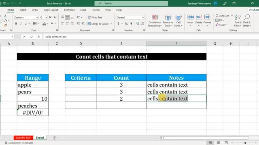Switch to Specific Text sheet tab

(x=23, y=138)
